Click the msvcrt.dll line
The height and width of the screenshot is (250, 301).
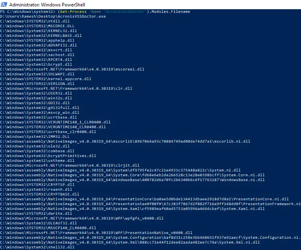pos(36,50)
